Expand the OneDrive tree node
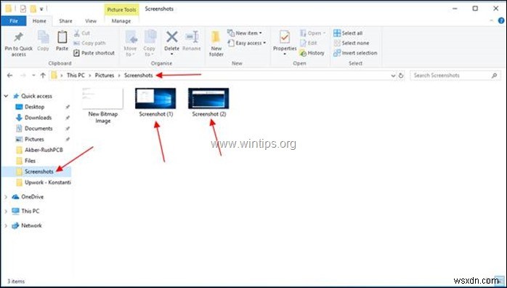 pos(6,197)
